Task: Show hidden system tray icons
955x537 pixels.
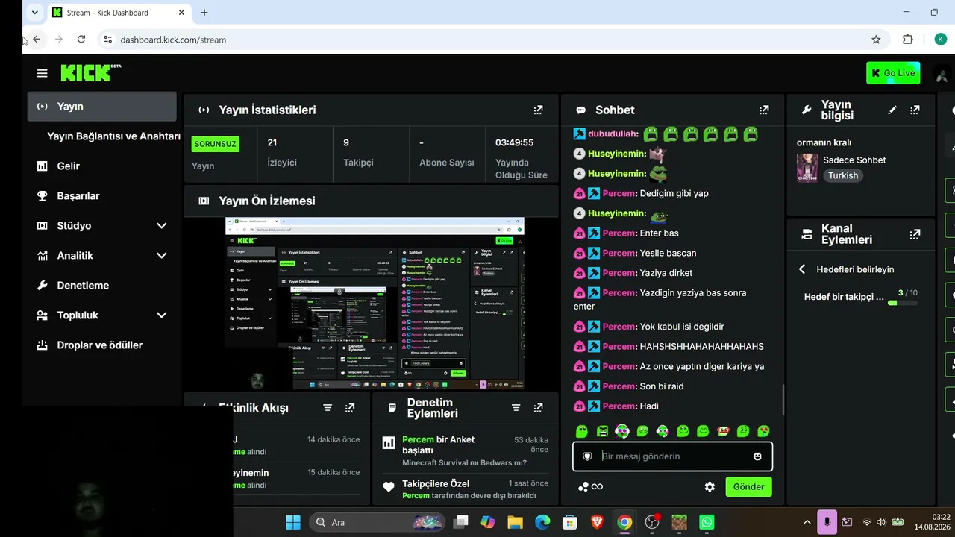Action: (x=806, y=522)
